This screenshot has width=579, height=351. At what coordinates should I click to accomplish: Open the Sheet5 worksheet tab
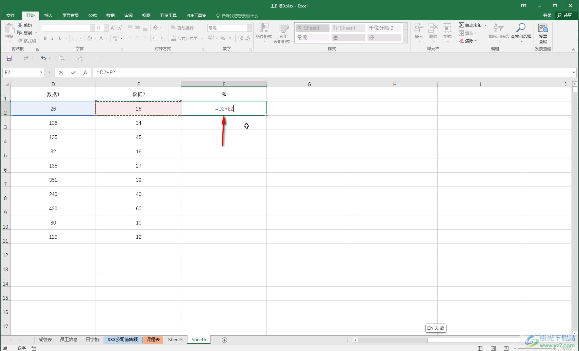click(x=175, y=339)
